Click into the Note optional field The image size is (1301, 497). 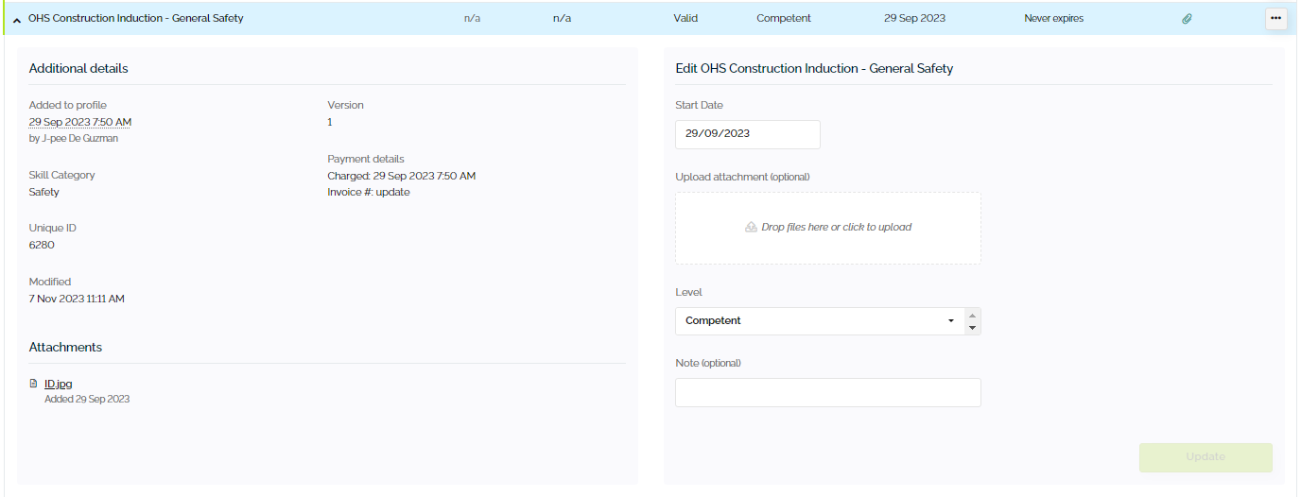click(828, 393)
